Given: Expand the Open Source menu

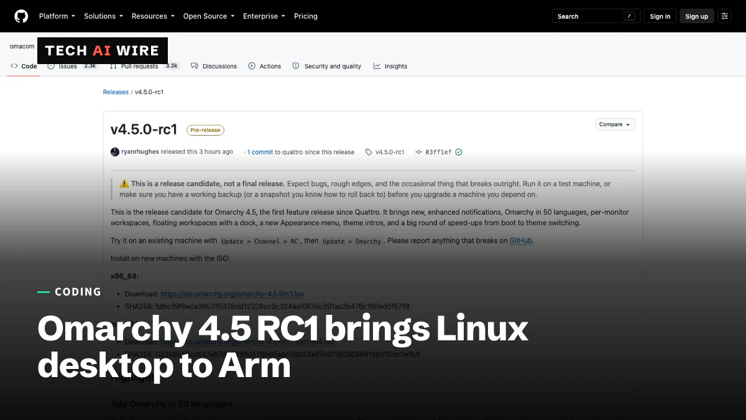Looking at the screenshot, I should coord(208,16).
